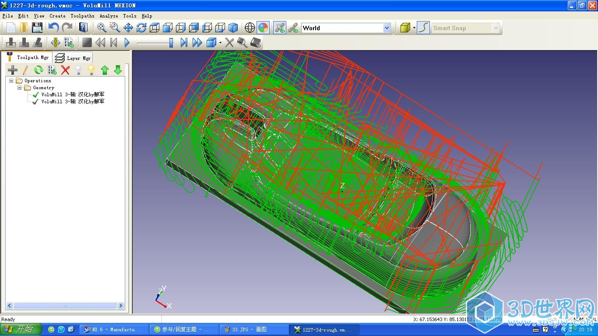This screenshot has width=598, height=336.
Task: Switch to NX 6 Manufacturing taskbar window
Action: coord(114,329)
